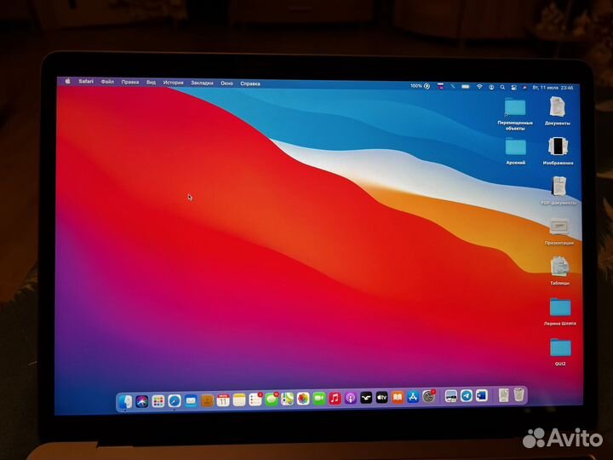Open the Music app in the Dock

click(335, 399)
